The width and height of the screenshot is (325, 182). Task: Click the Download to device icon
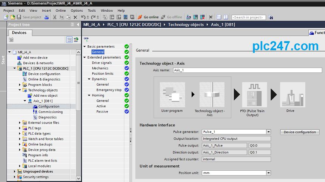point(112,17)
